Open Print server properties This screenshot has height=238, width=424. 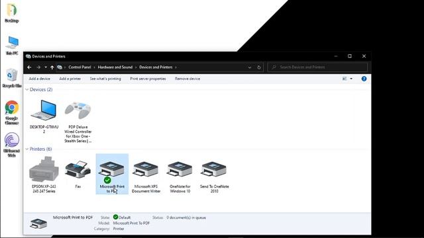pyautogui.click(x=148, y=79)
